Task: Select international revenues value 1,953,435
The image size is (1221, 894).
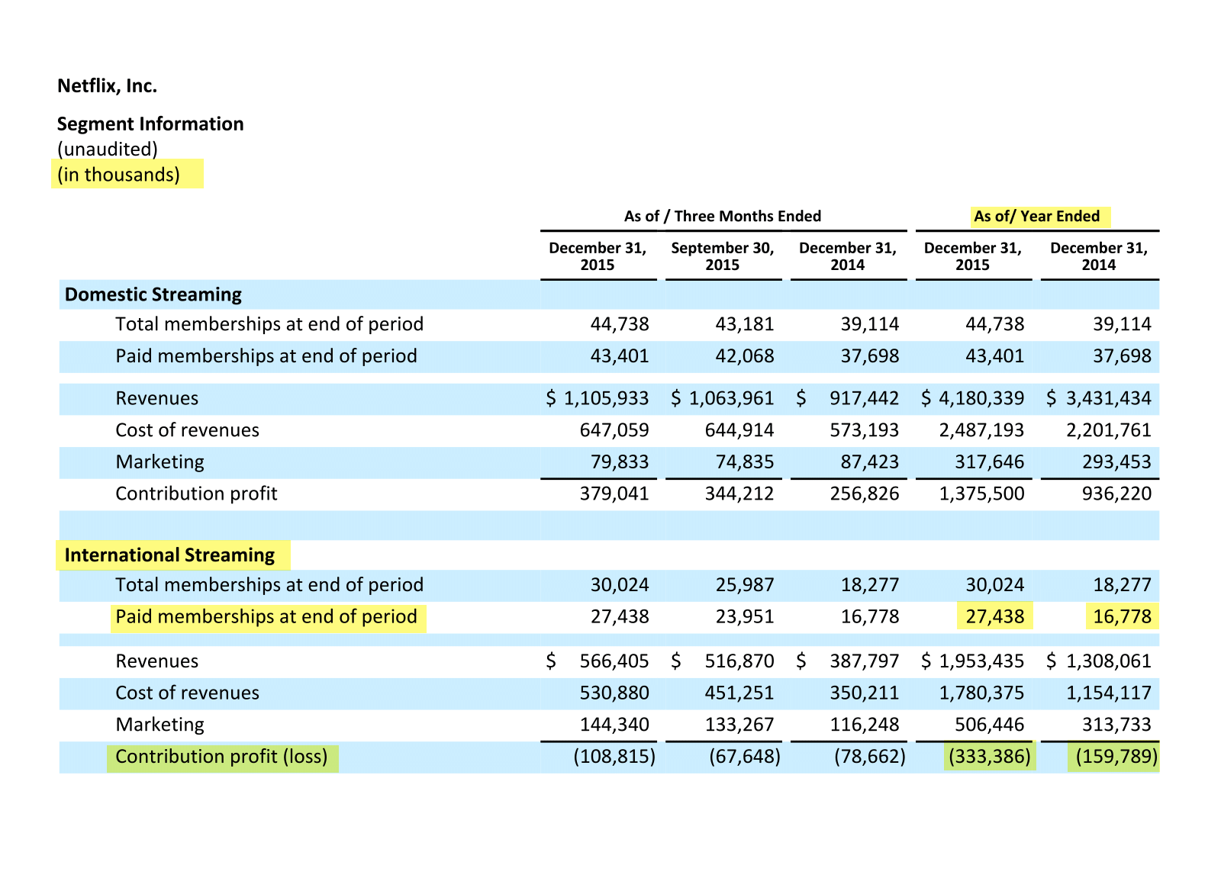Action: click(x=981, y=661)
